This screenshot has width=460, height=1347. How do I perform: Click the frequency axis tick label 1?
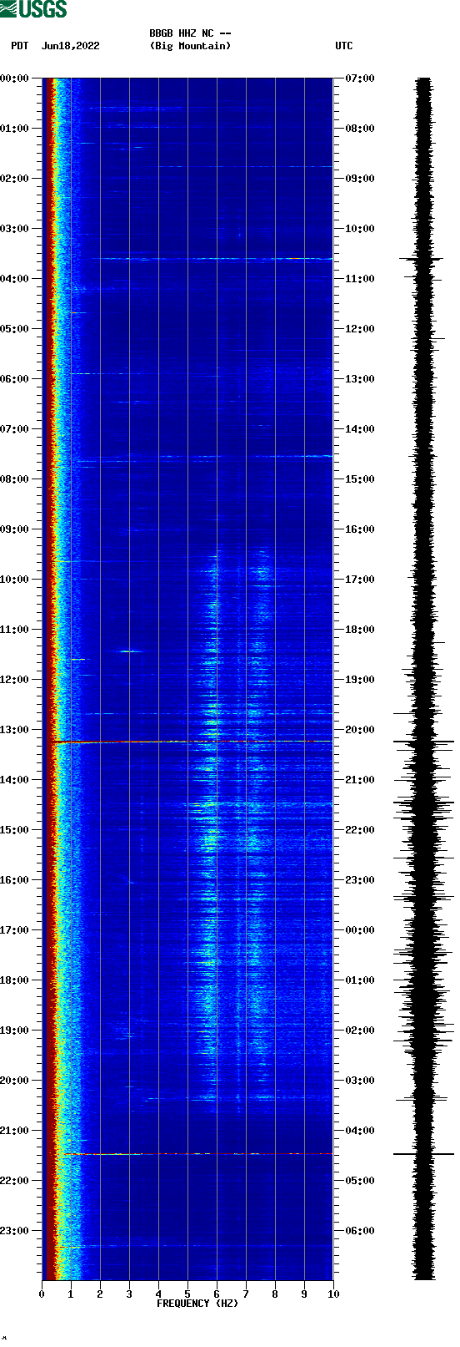tap(71, 1294)
